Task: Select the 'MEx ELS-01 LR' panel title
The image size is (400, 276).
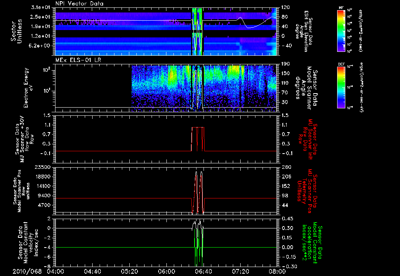Action: pyautogui.click(x=78, y=60)
